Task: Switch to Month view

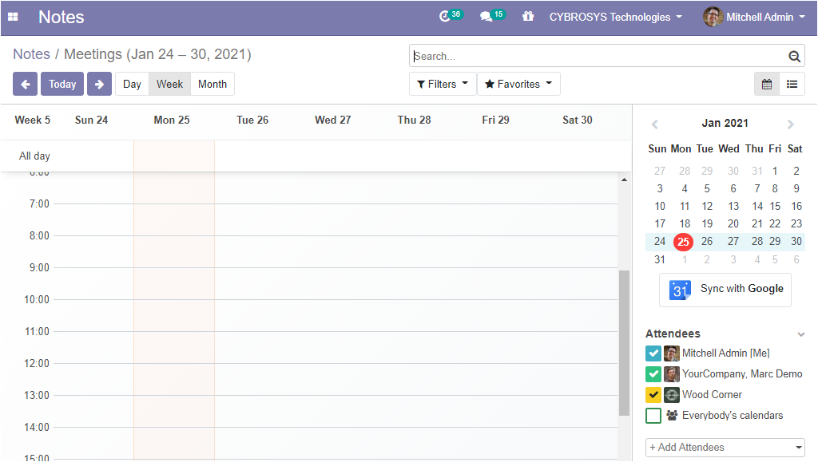Action: (212, 84)
